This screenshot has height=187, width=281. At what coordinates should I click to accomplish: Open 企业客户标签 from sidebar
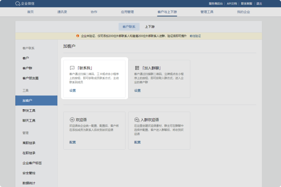[32, 163]
